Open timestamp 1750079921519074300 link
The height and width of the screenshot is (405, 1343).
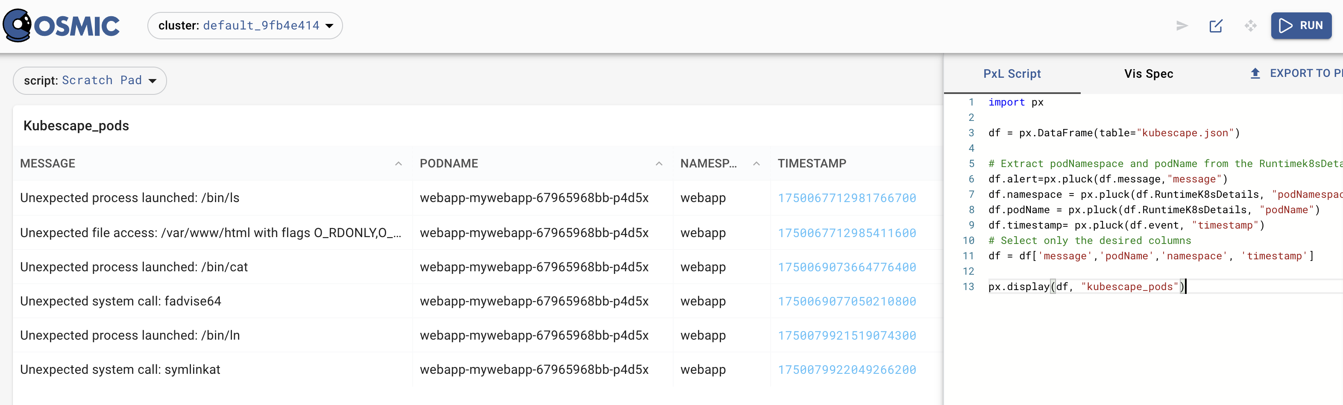pos(847,336)
